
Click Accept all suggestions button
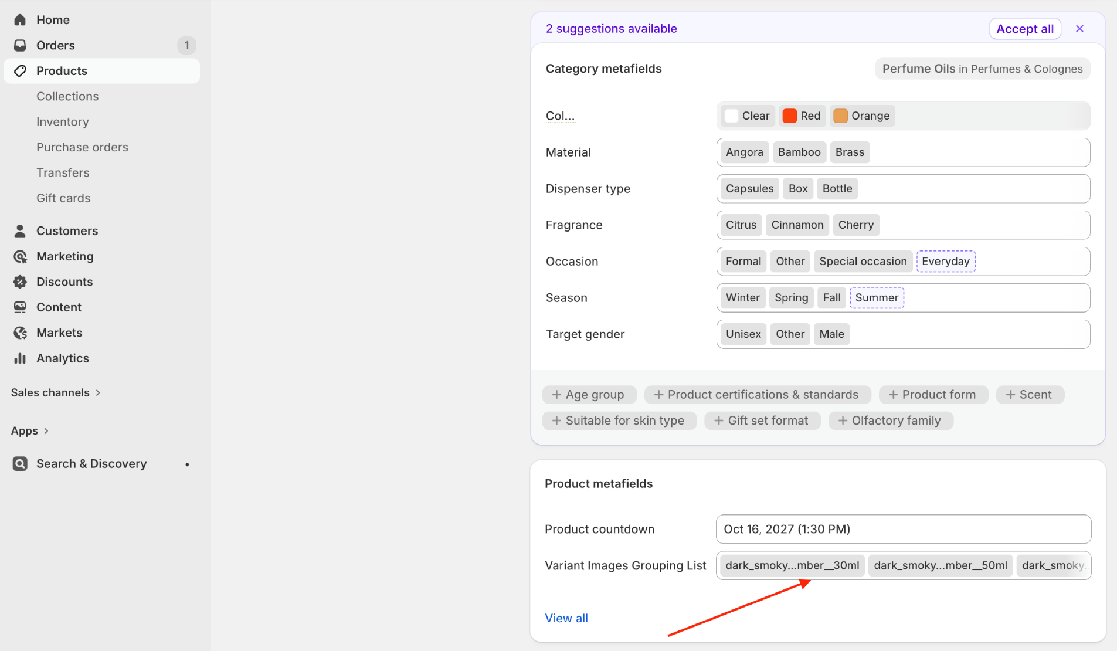tap(1025, 29)
